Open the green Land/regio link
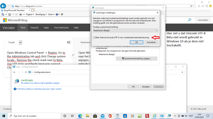 27,80
